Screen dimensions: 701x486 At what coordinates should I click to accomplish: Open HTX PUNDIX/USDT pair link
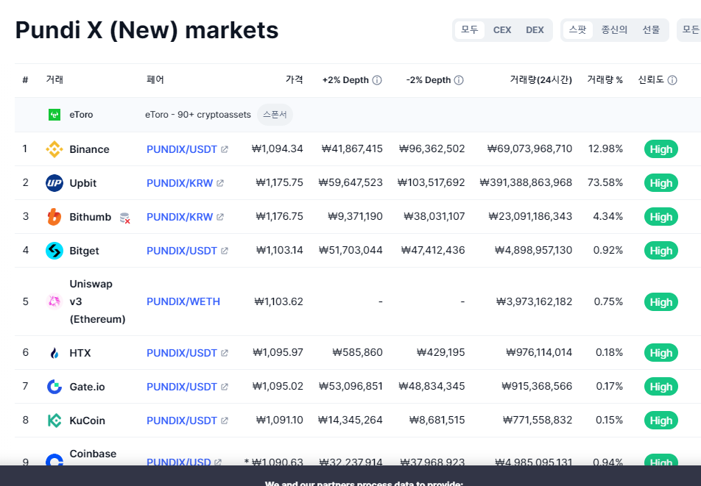(x=182, y=353)
